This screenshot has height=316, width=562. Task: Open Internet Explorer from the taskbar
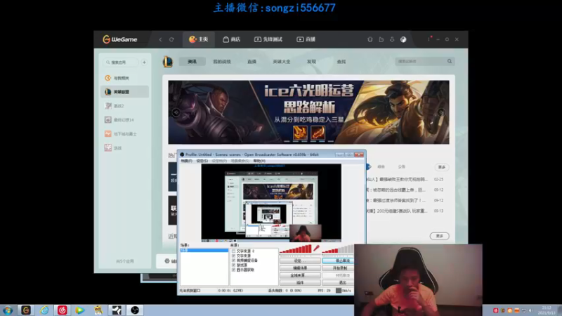44,310
